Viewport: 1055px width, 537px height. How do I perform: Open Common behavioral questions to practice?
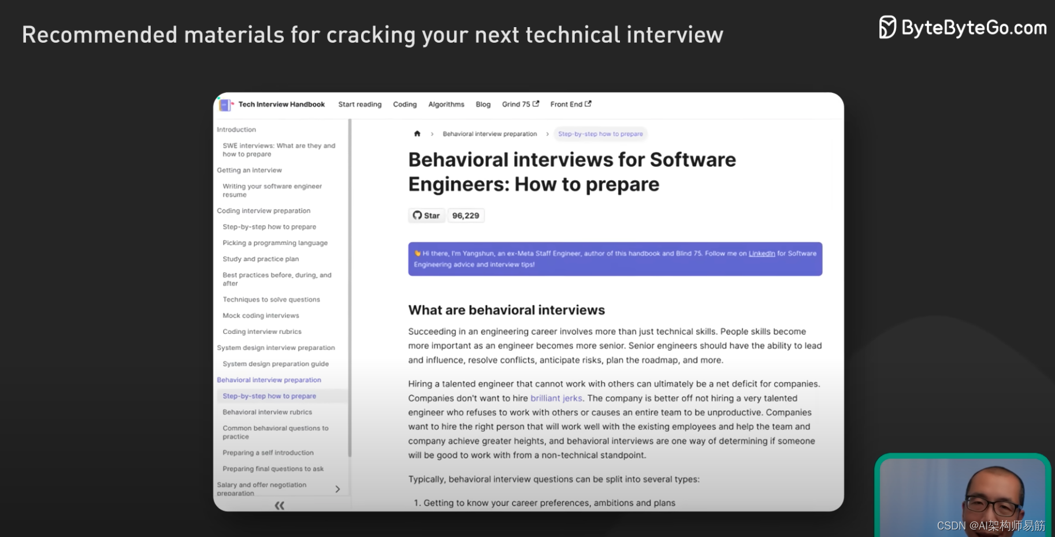pos(276,432)
